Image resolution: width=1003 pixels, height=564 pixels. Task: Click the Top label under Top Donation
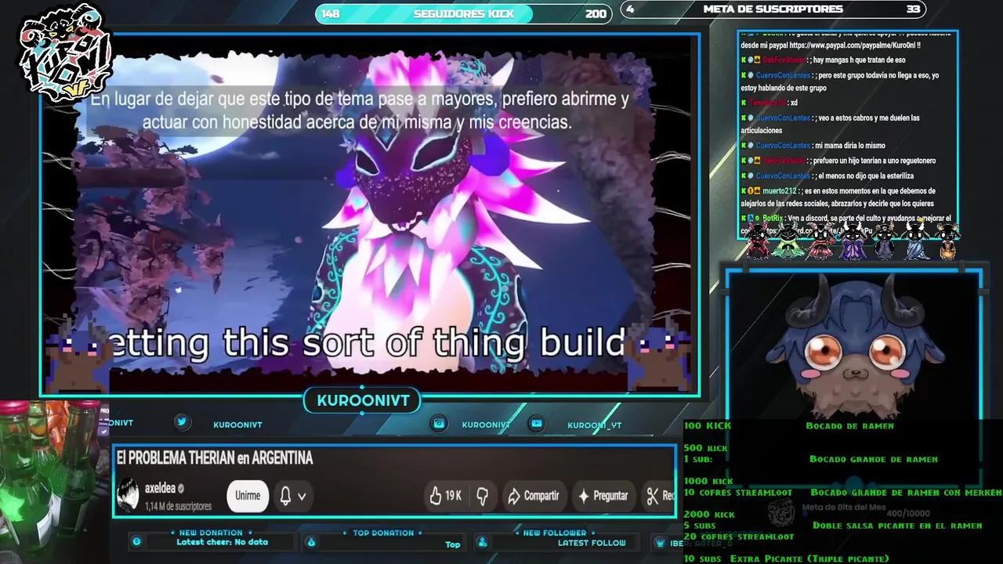click(453, 544)
